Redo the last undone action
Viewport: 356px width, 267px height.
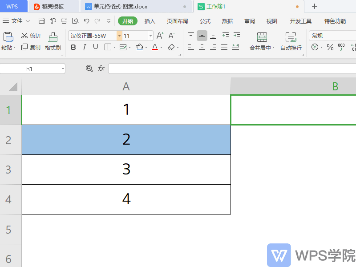pyautogui.click(x=97, y=21)
